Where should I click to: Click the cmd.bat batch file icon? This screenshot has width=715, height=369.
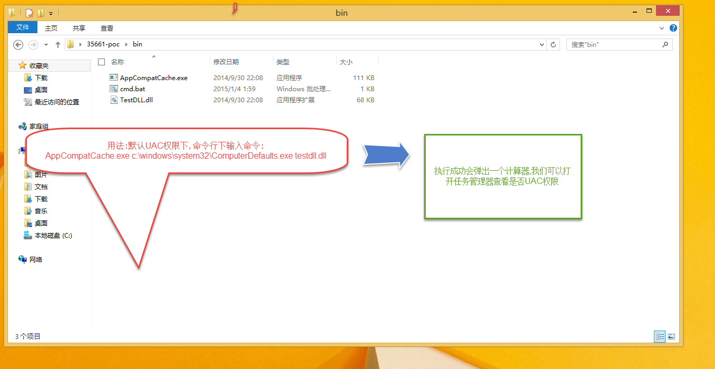(114, 89)
